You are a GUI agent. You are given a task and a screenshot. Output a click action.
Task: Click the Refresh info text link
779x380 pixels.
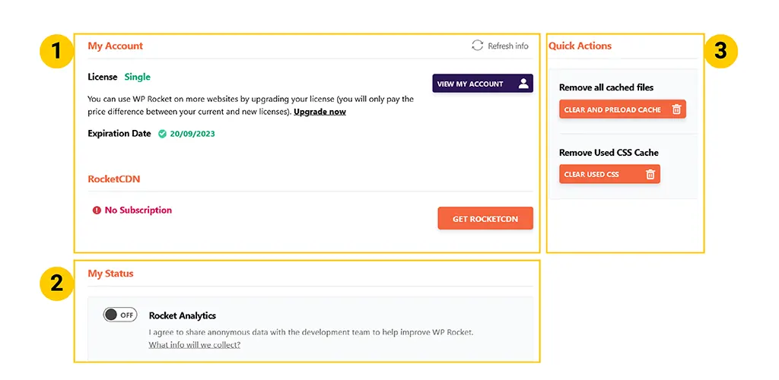point(507,46)
